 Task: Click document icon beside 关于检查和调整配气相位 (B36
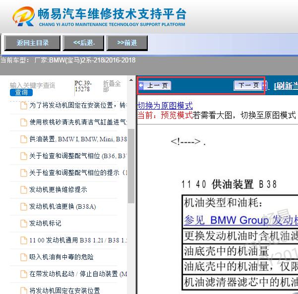[24, 156]
